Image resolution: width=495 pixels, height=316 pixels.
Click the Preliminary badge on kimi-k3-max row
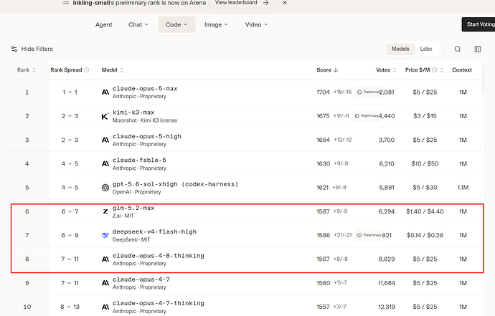point(366,116)
